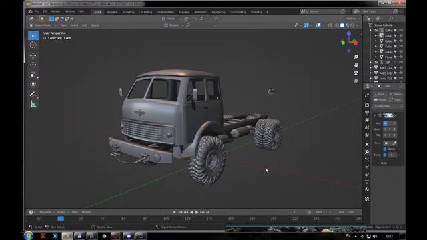Screen dimensions: 427x240
Task: Open Texture checker properties tab
Action: click(367, 199)
